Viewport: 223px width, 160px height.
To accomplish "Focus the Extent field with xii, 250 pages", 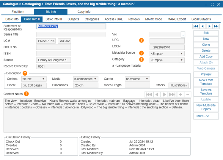I will click(34, 85).
